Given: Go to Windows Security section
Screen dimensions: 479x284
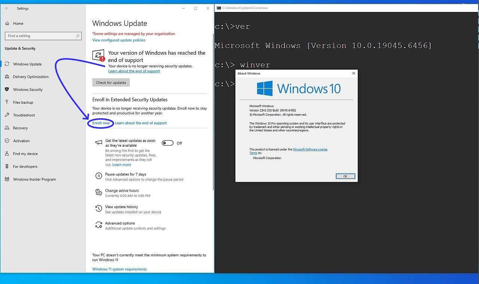Looking at the screenshot, I should [x=28, y=89].
